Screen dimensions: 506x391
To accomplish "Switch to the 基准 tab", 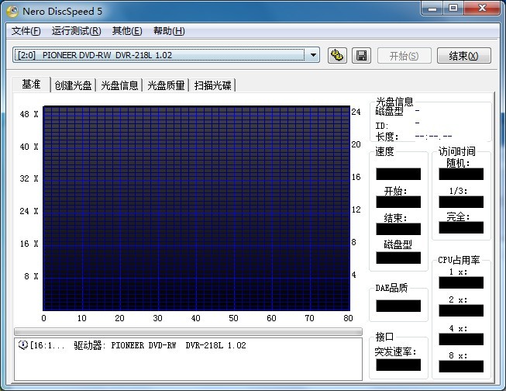I will click(x=32, y=85).
